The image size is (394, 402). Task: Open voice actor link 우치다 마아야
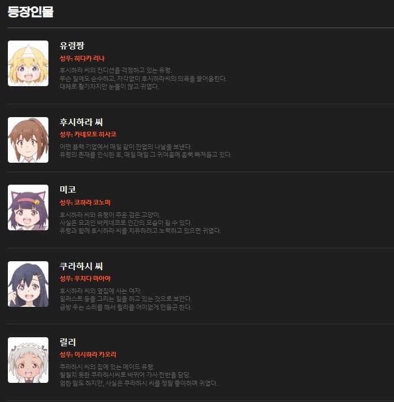(x=92, y=279)
